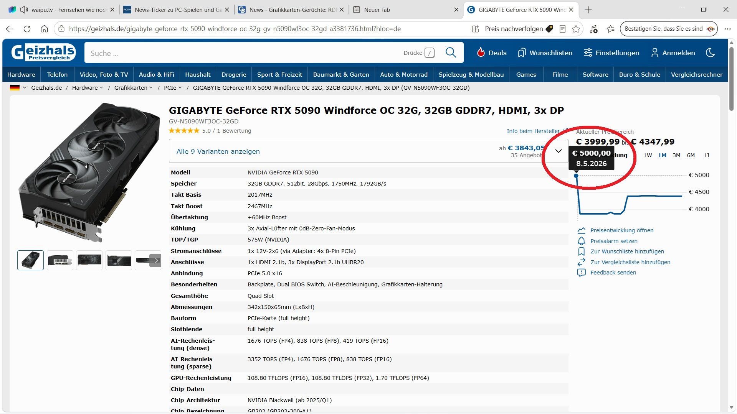Click the 1 Bewertung rating link

tap(234, 131)
